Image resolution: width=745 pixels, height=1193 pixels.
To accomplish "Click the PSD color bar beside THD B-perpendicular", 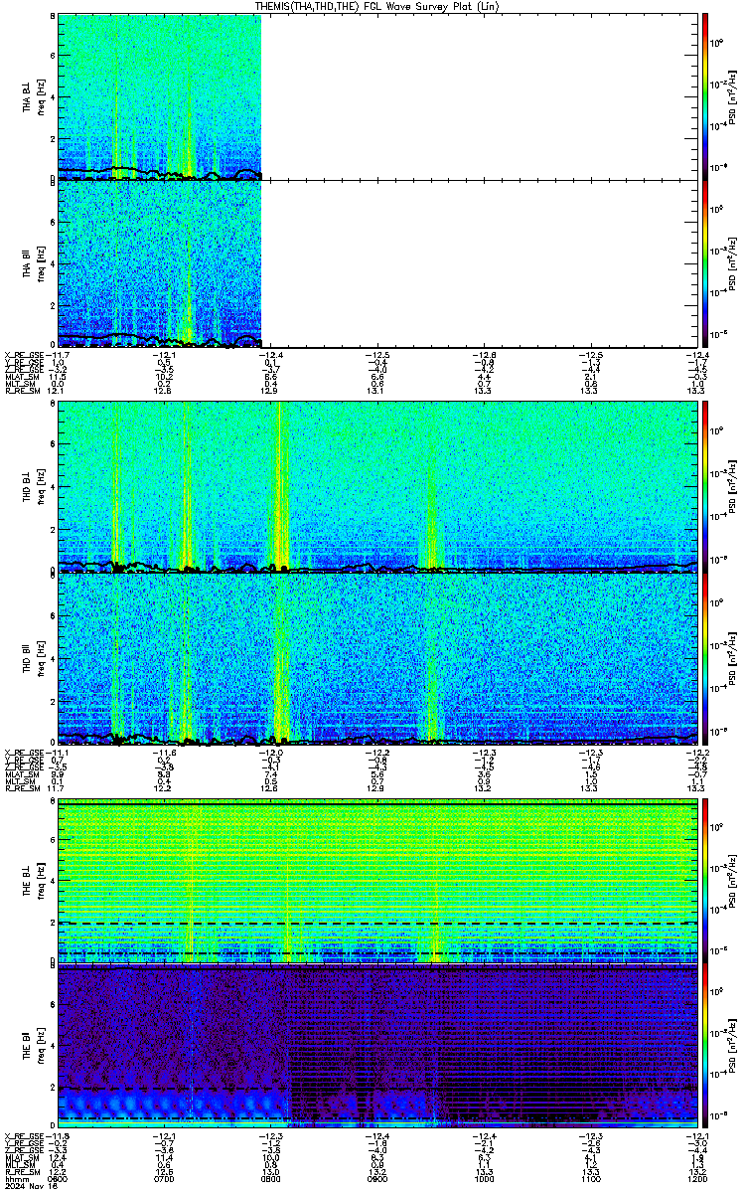I will (706, 486).
